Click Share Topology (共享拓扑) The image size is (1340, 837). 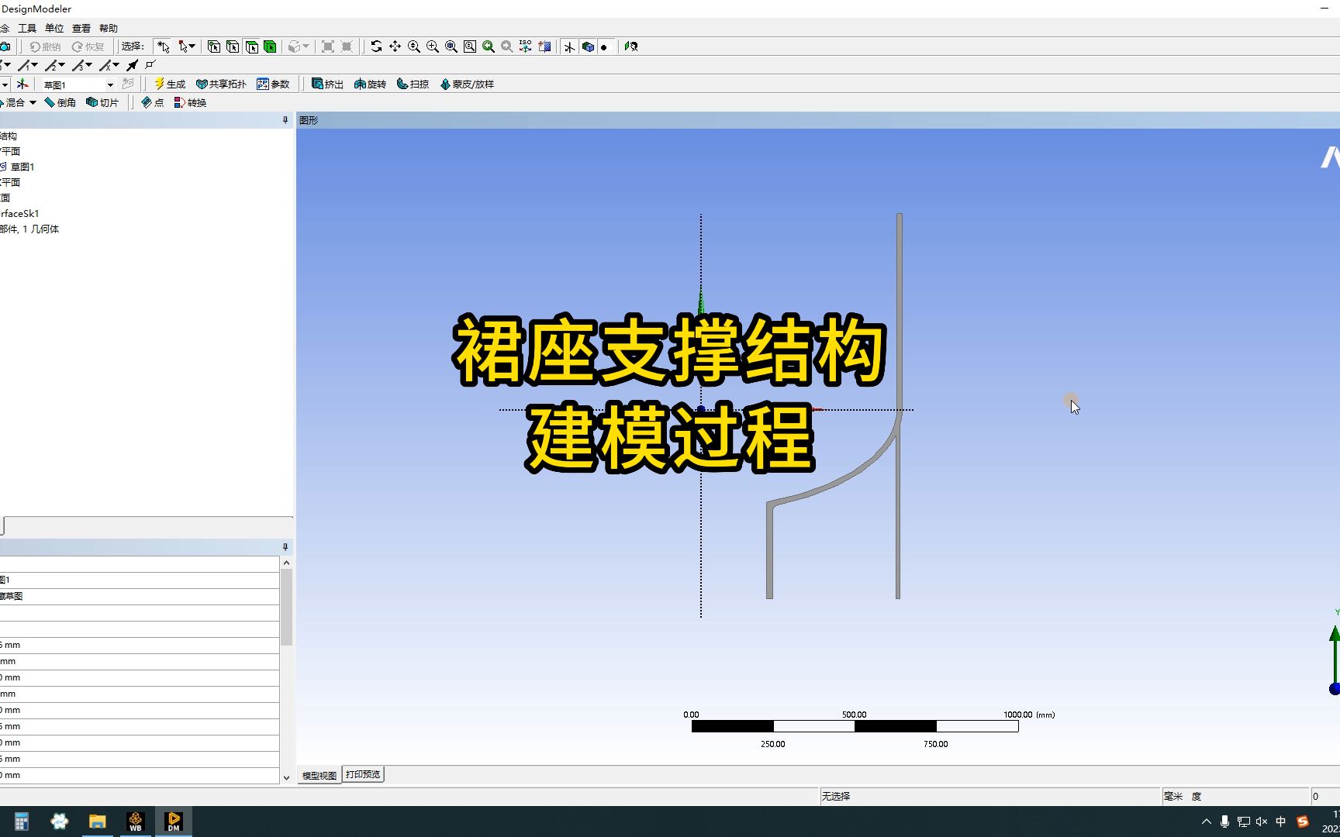point(221,84)
